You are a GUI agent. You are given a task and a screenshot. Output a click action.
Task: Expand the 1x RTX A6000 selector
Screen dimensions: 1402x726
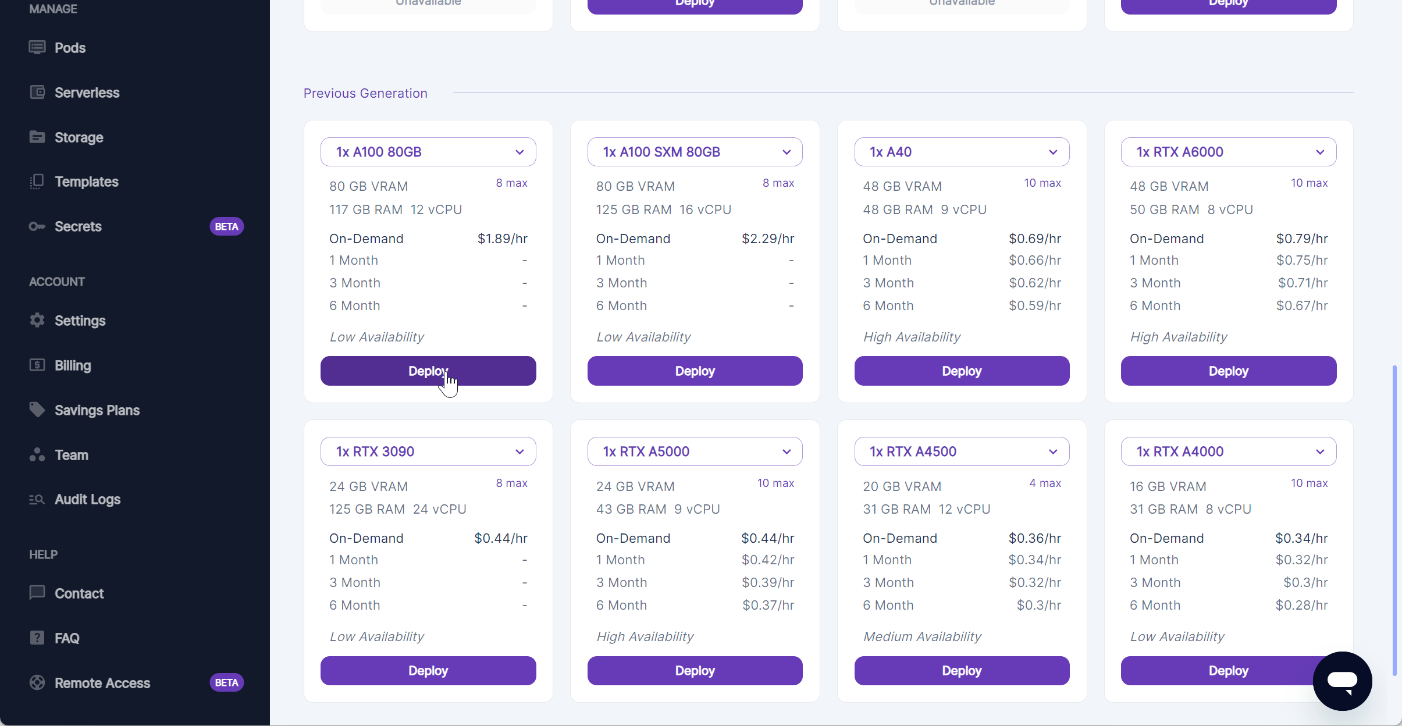click(x=1229, y=152)
